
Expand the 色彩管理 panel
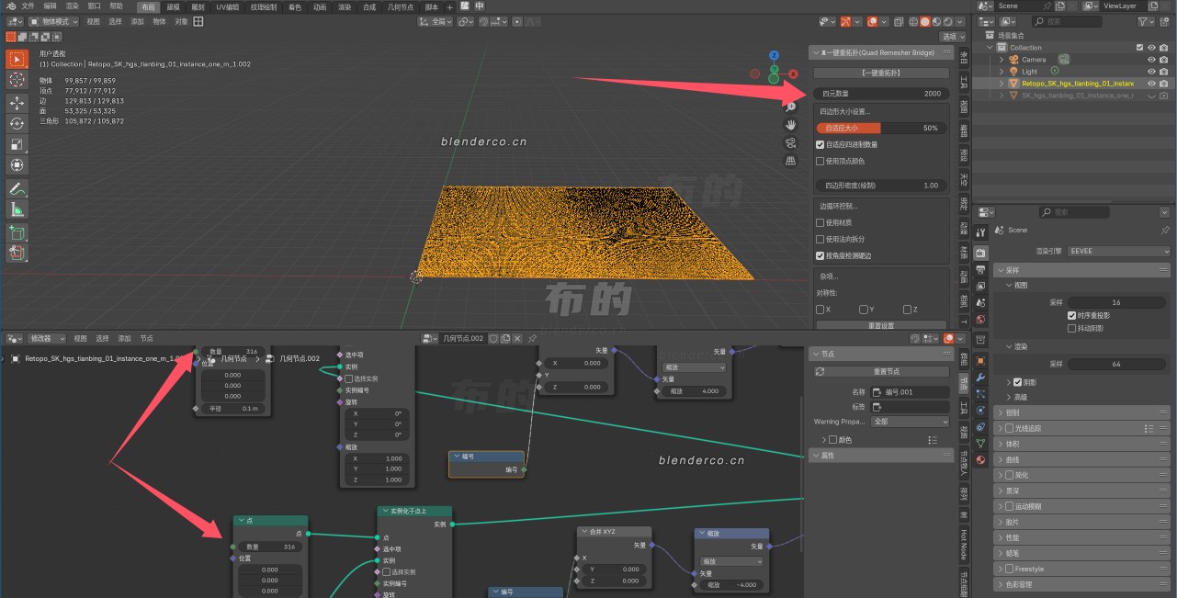(1081, 584)
